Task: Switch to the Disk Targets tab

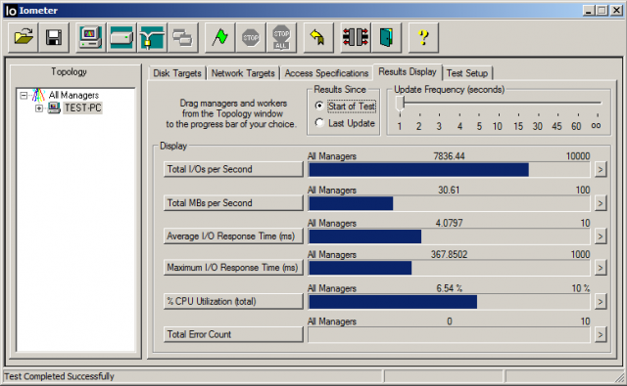Action: click(177, 73)
